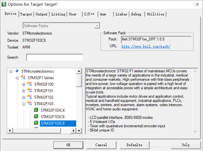Click device tree scroll-right arrow
Viewport: 203px width, 151px height.
click(73, 130)
